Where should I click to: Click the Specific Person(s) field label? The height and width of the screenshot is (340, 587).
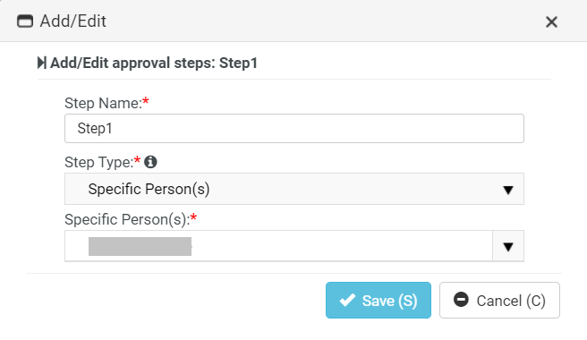click(x=127, y=219)
